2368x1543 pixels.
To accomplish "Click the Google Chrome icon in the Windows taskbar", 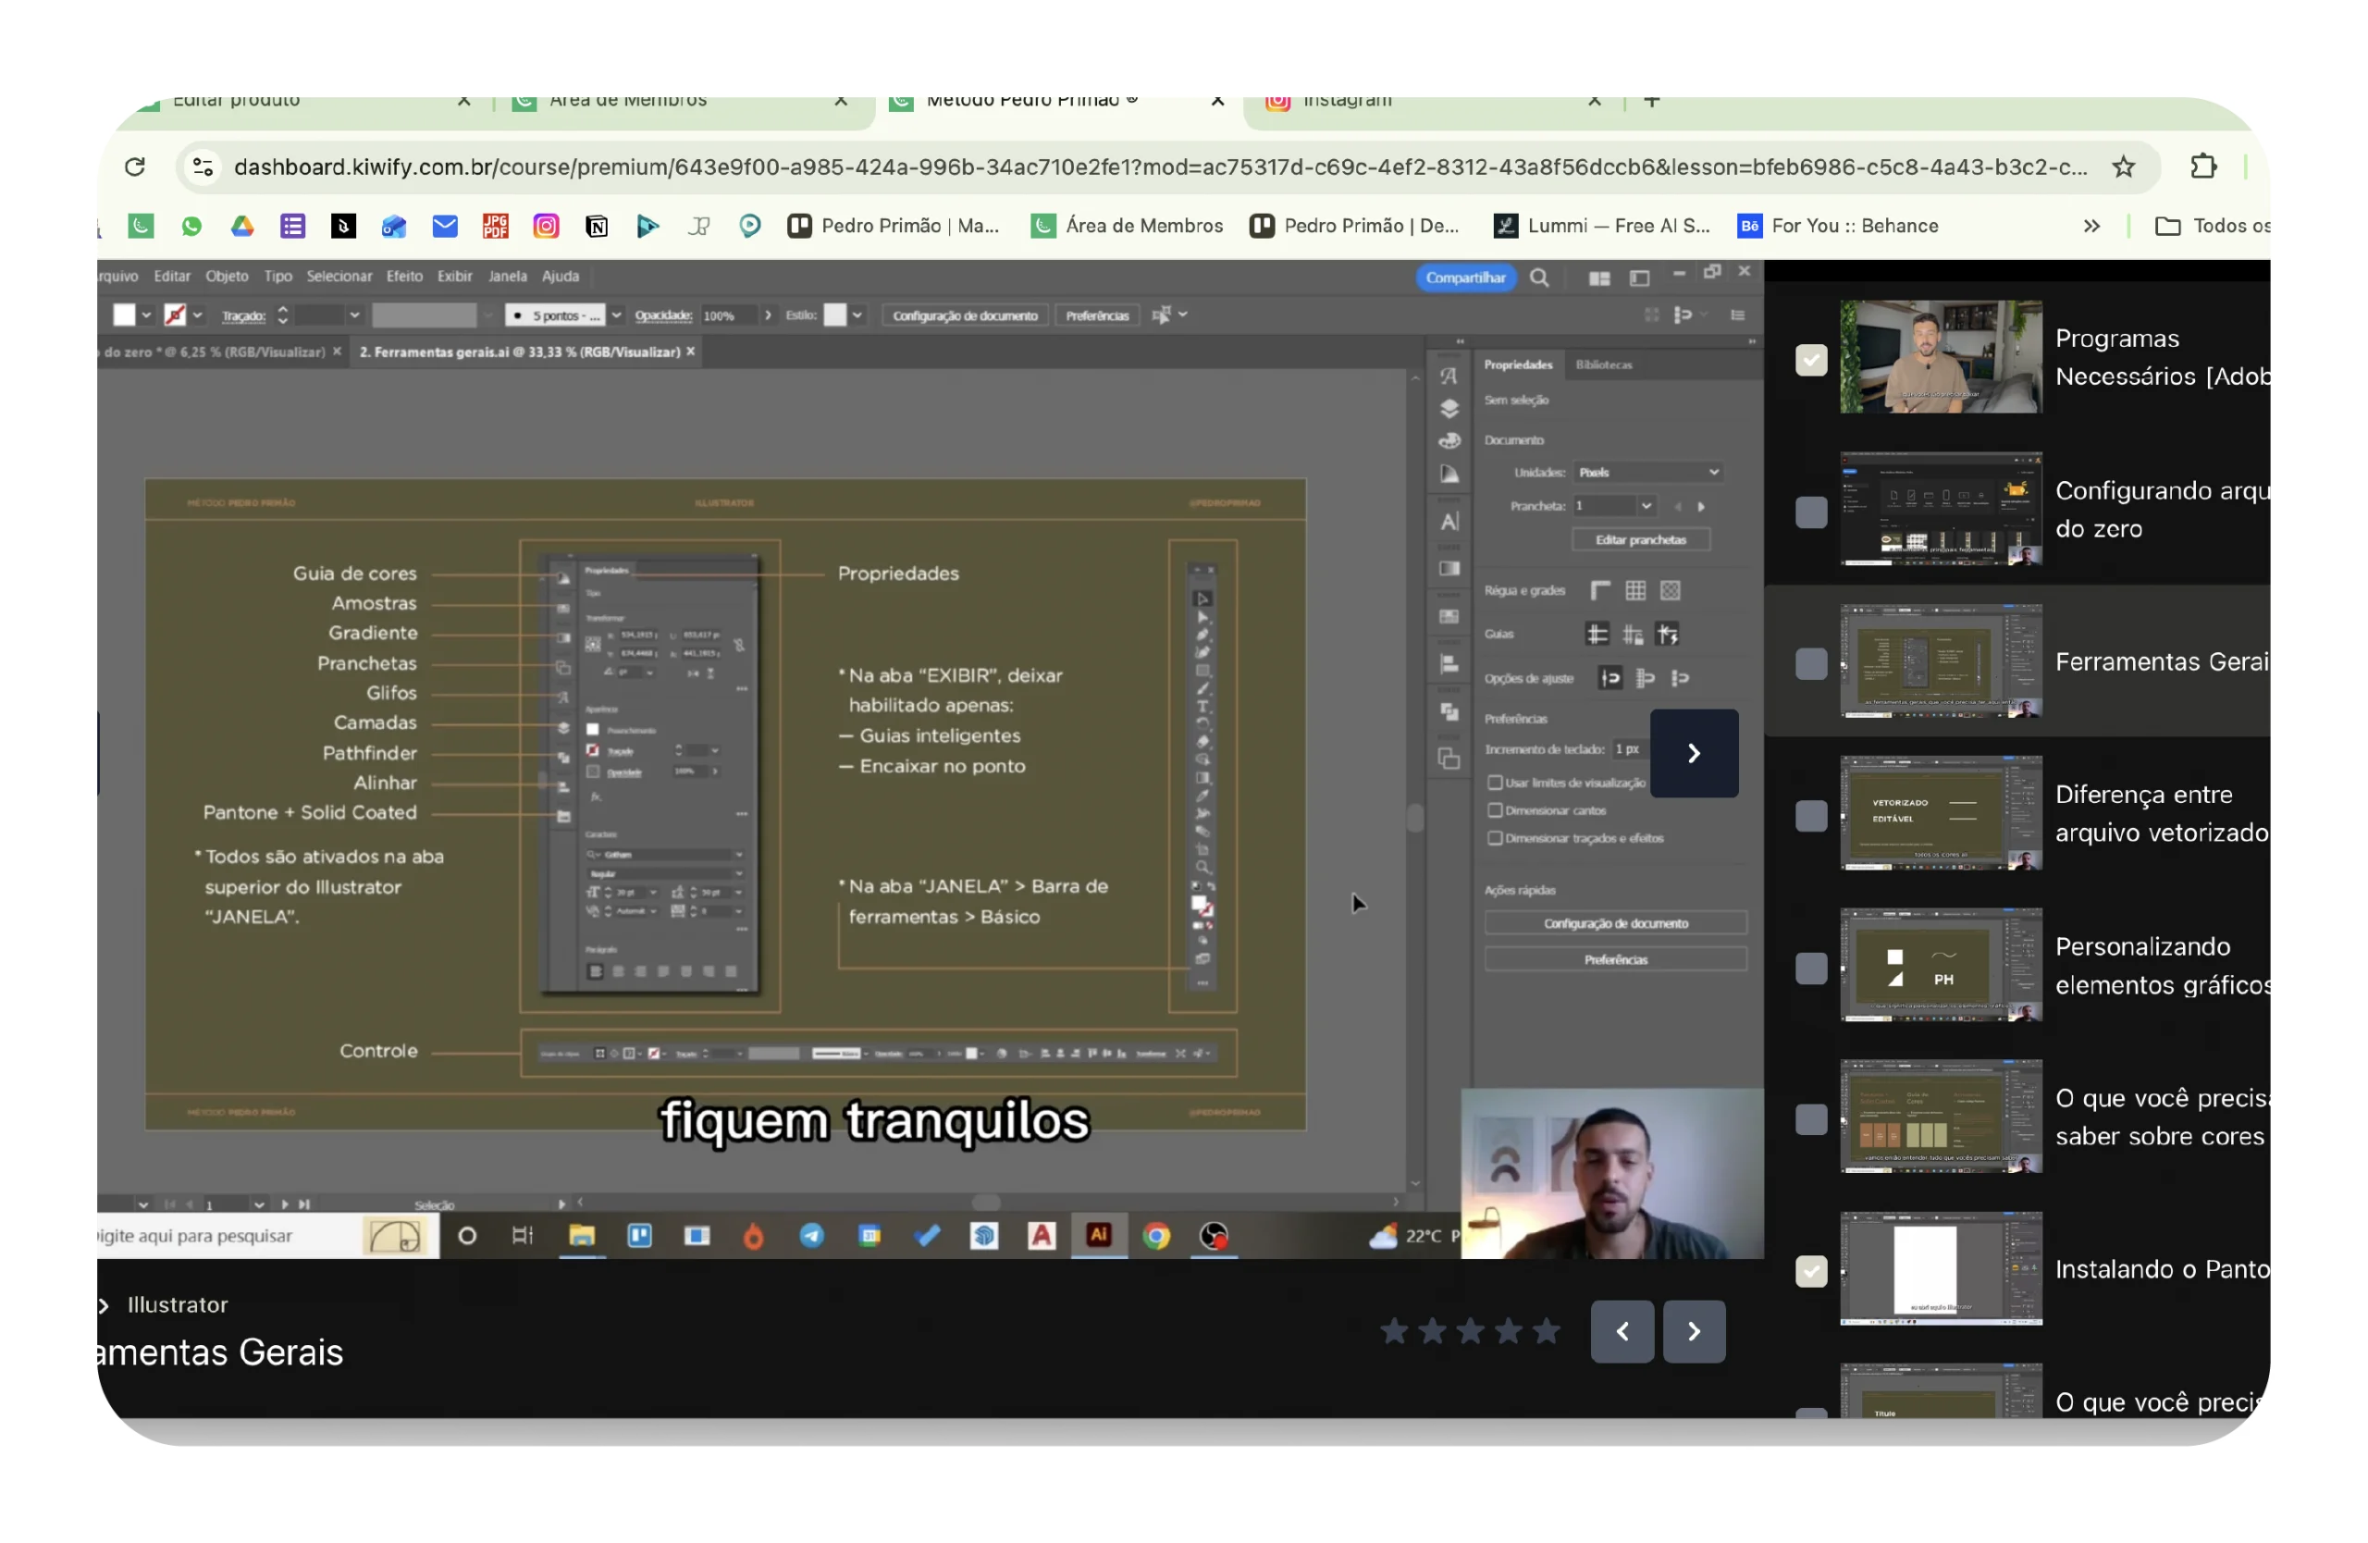I will [x=1156, y=1236].
